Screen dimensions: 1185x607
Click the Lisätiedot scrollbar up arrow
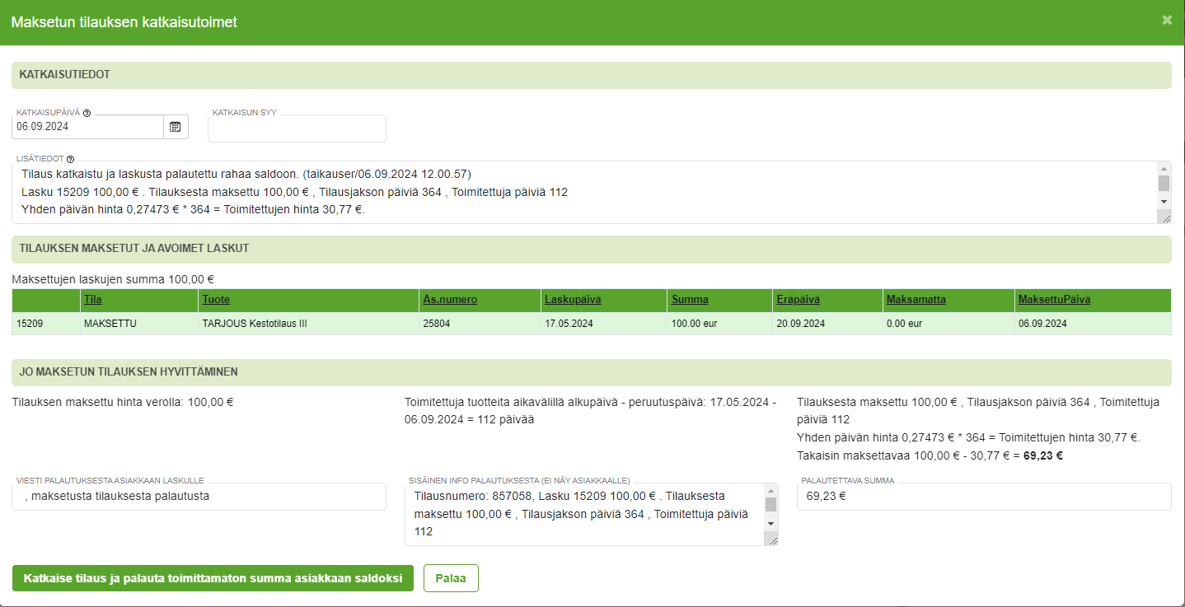point(1164,168)
